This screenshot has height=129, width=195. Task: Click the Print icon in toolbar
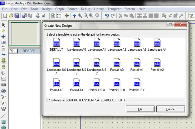[38, 16]
